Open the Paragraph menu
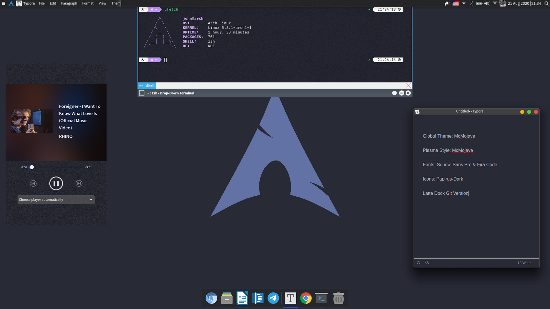550x309 pixels. coord(69,3)
